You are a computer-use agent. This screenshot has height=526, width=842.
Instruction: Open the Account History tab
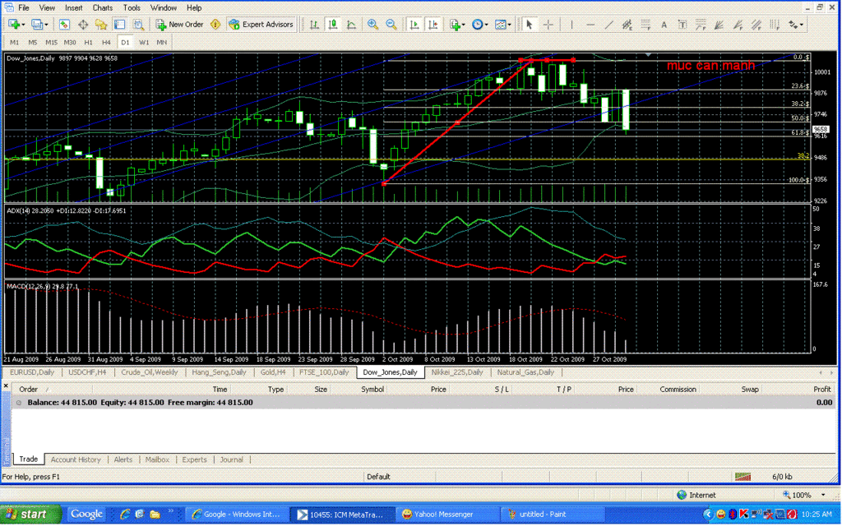coord(76,459)
